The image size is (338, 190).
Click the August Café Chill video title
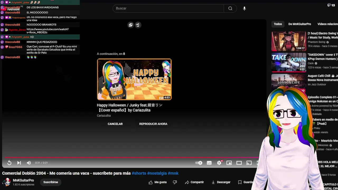pyautogui.click(x=323, y=78)
